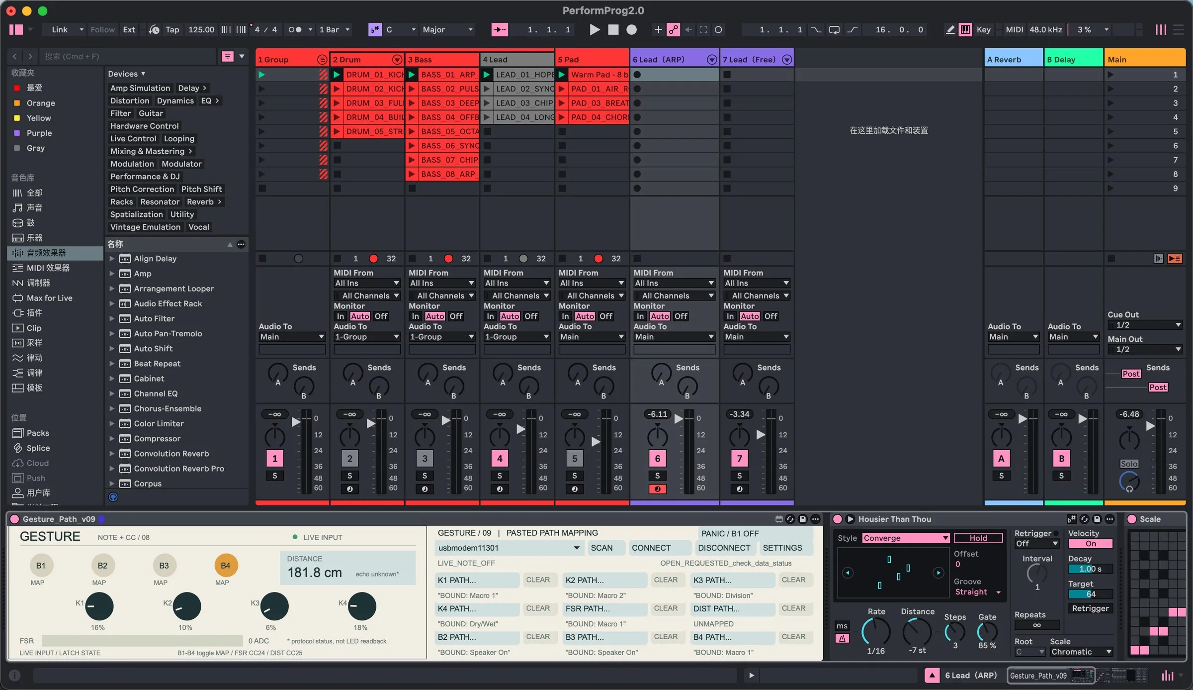Toggle the Key map mode switch
The height and width of the screenshot is (690, 1193).
[x=983, y=30]
